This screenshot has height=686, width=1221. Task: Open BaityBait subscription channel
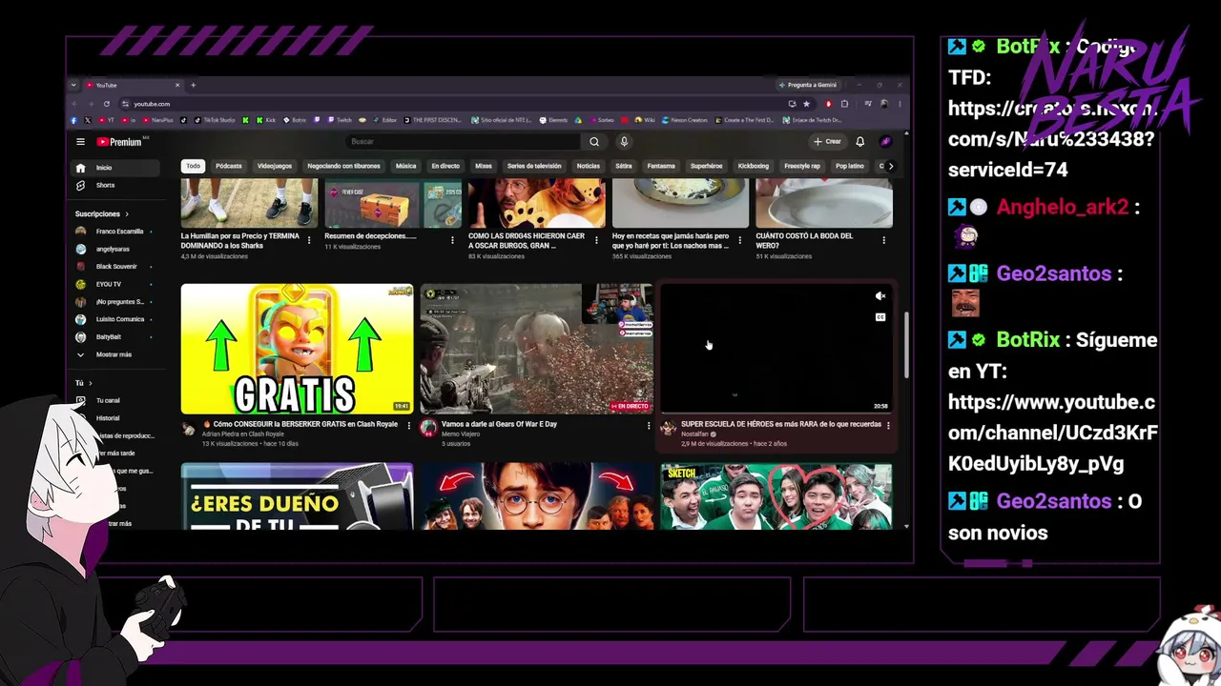[x=114, y=337]
